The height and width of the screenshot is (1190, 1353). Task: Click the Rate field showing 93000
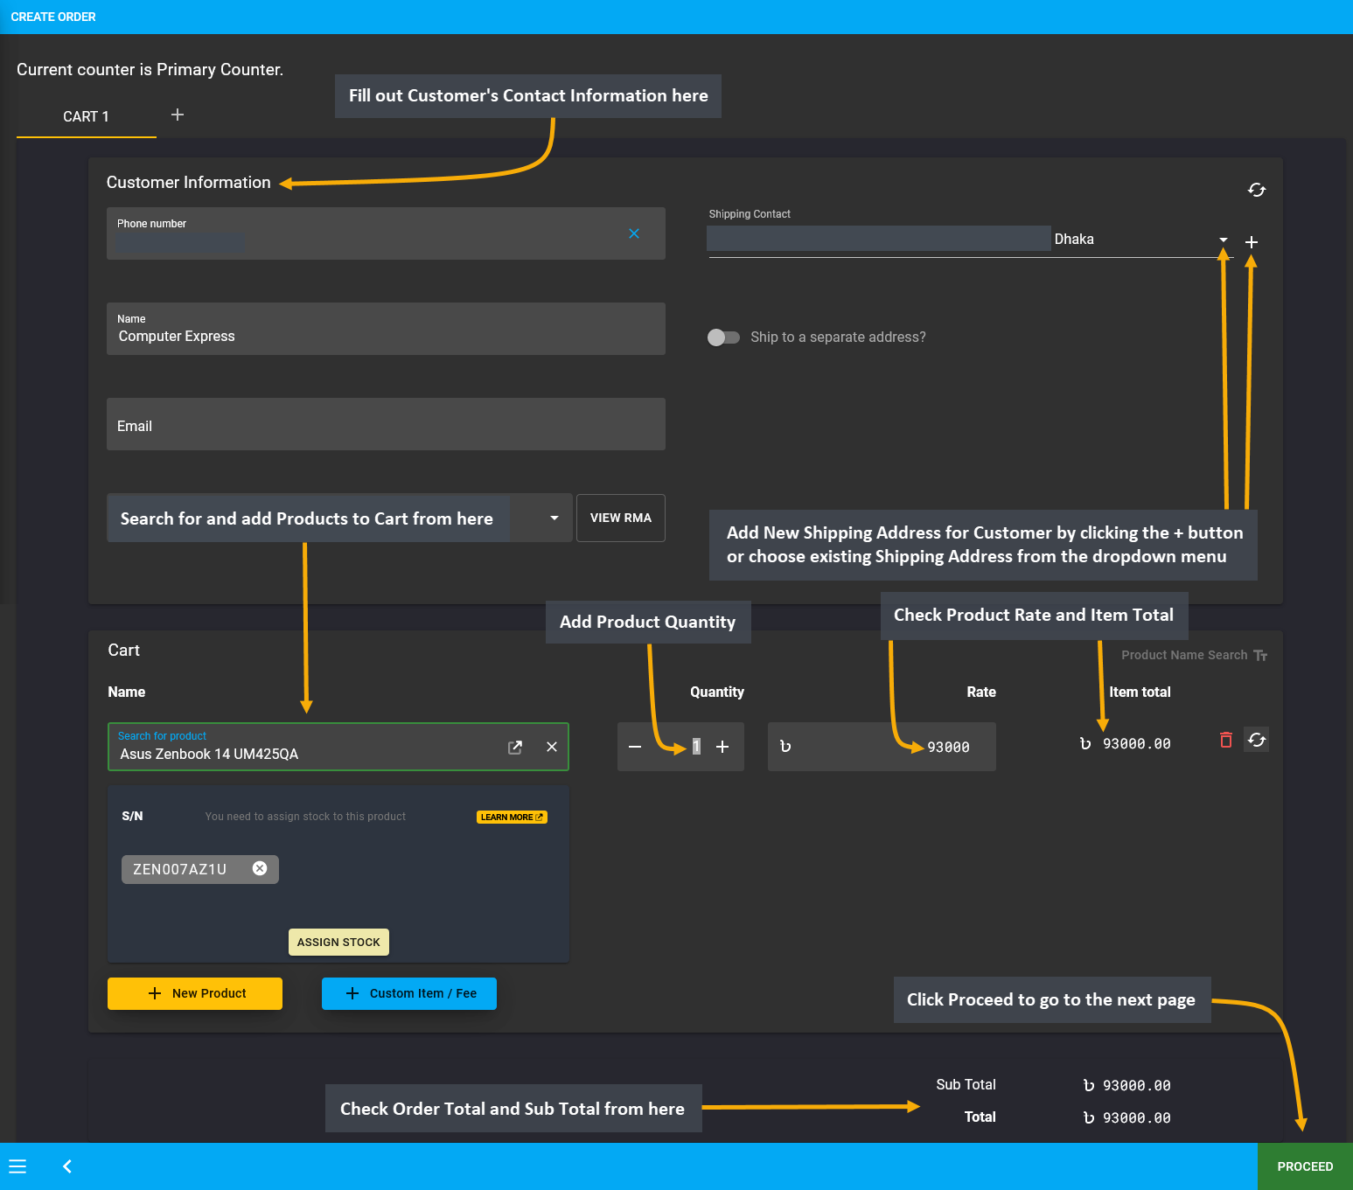882,747
